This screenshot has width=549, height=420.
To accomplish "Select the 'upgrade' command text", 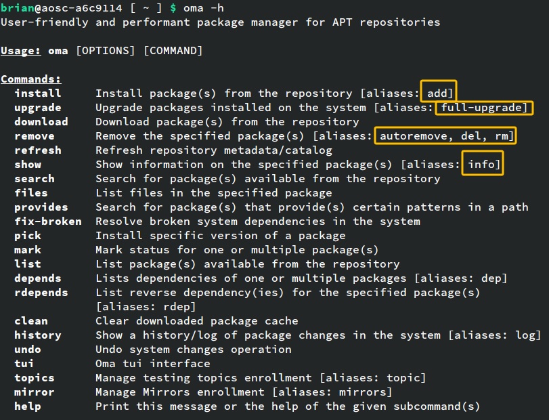I will [38, 108].
